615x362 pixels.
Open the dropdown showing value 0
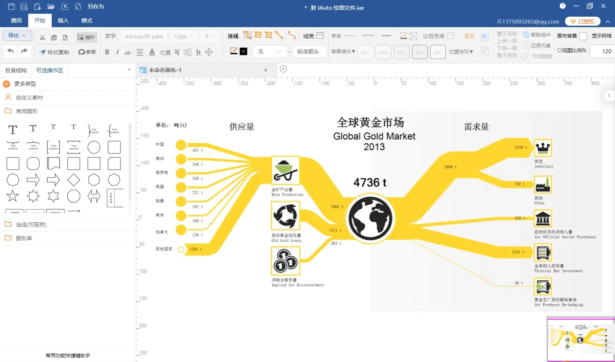click(x=210, y=36)
